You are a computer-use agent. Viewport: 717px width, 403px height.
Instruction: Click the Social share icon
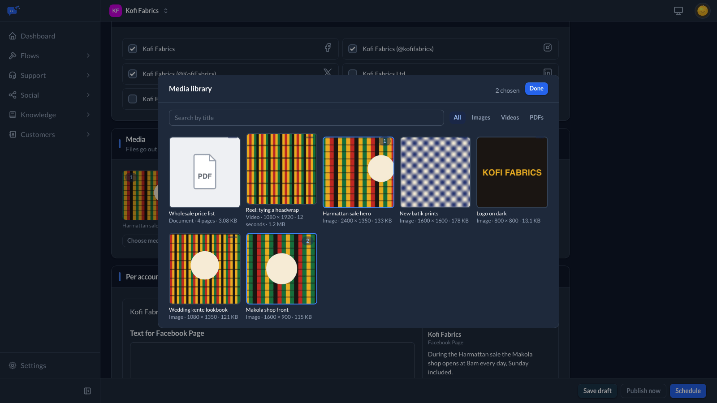[13, 95]
